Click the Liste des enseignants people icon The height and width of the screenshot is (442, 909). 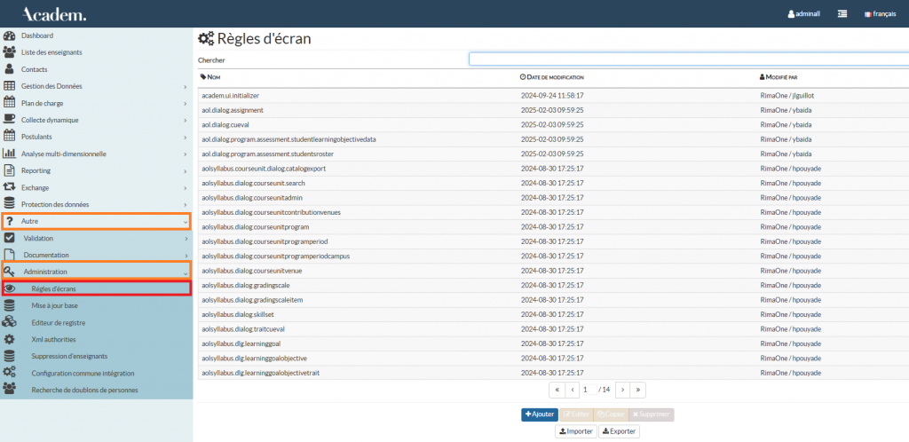pos(10,52)
